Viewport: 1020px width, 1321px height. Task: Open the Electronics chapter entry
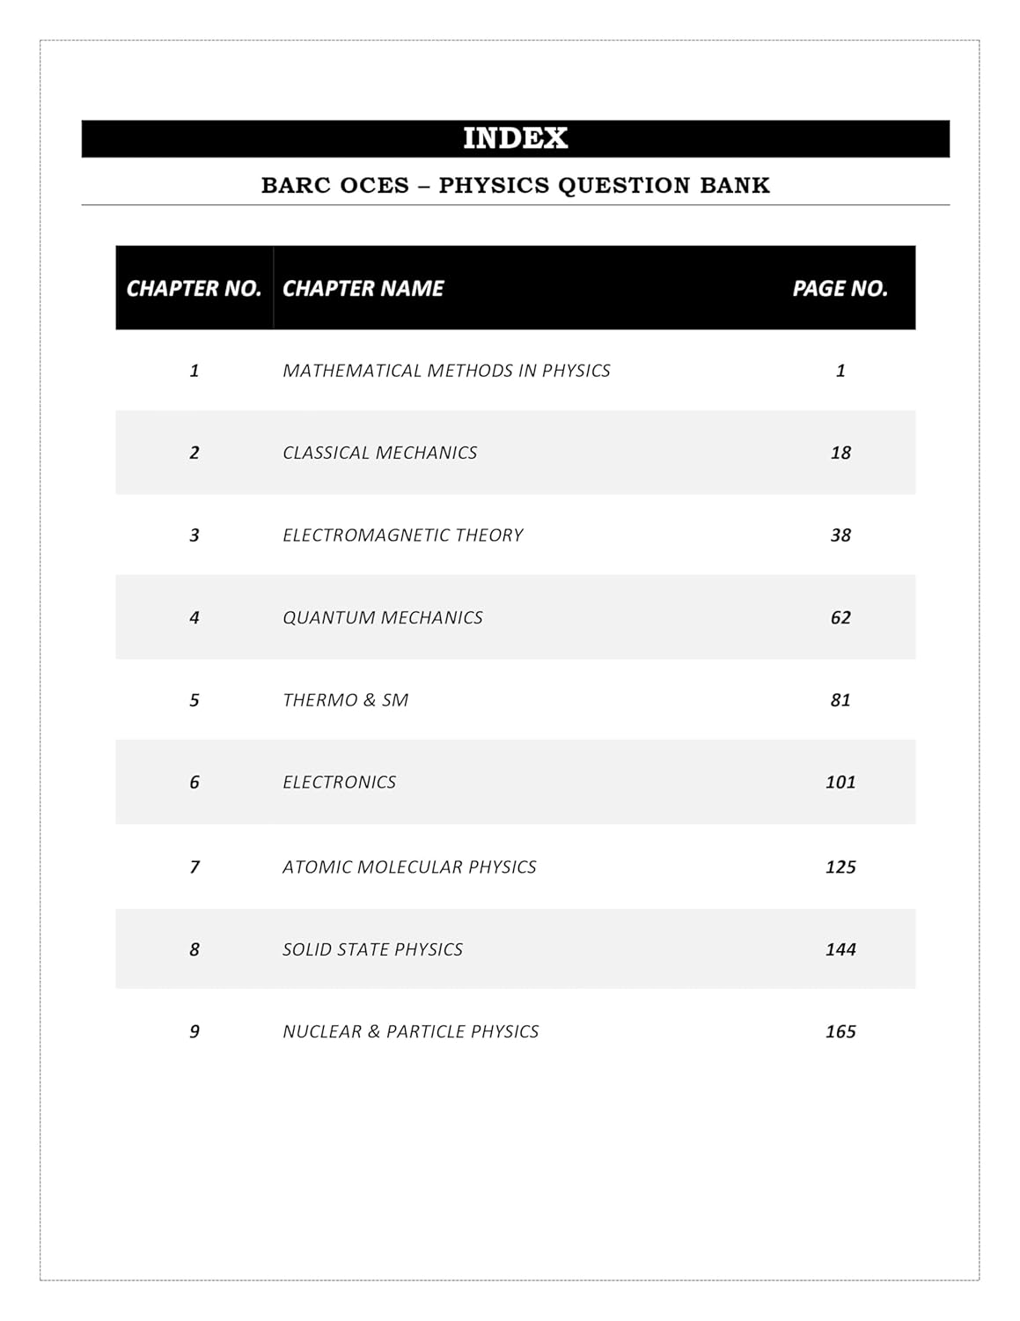339,782
